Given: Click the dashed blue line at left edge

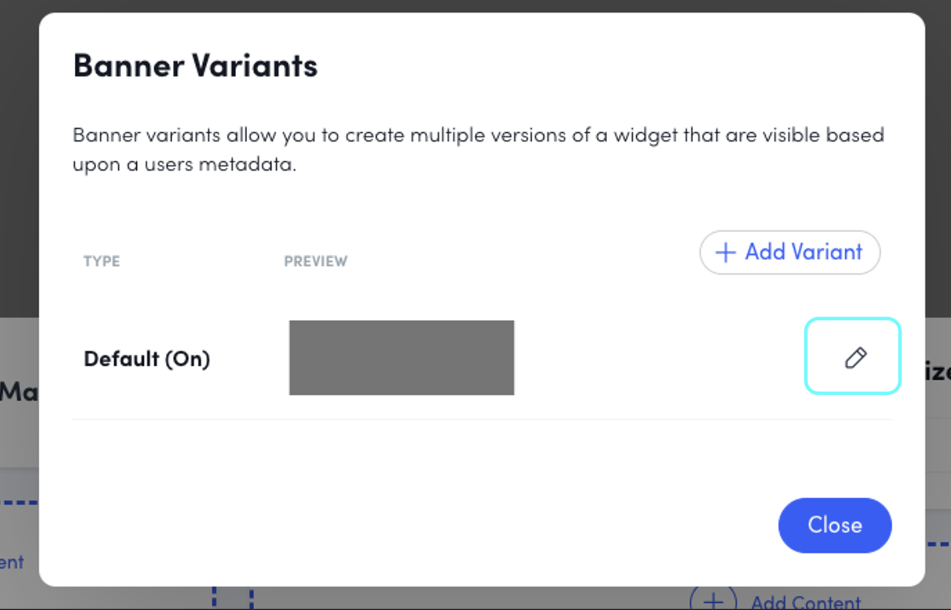Looking at the screenshot, I should (18, 502).
